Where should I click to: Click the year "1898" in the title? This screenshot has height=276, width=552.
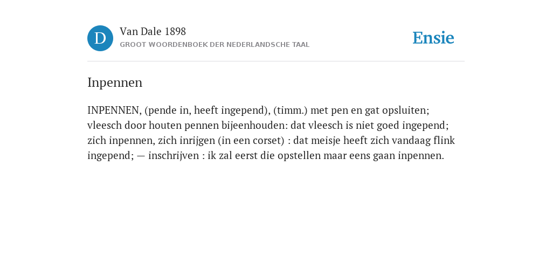(x=175, y=32)
